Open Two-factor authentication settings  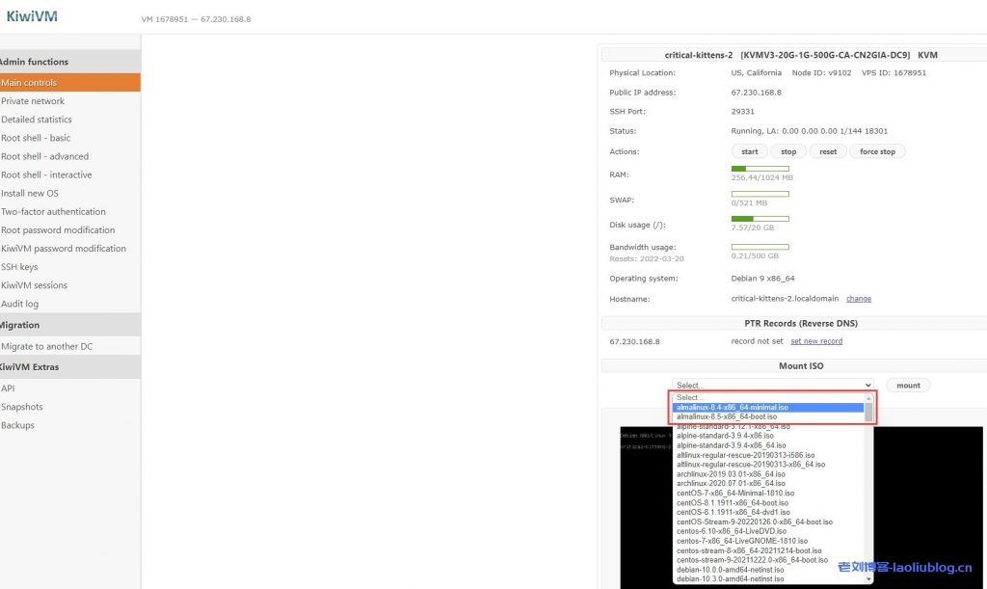click(53, 212)
